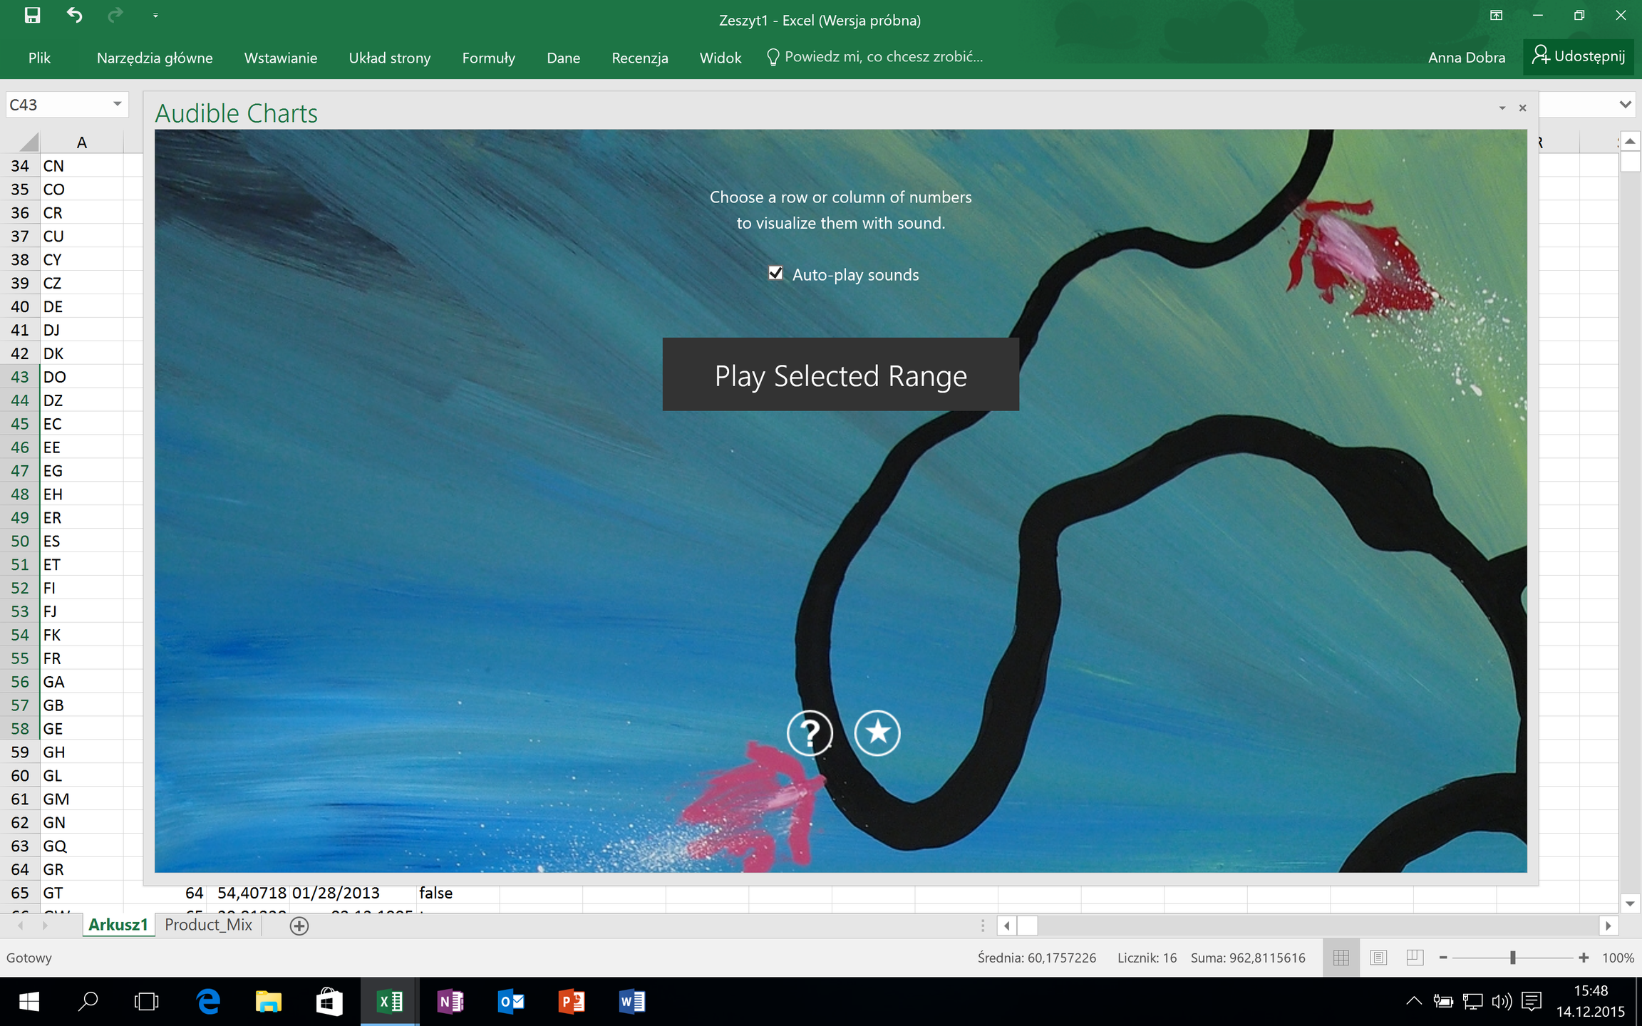1642x1026 pixels.
Task: Open the Dane ribbon tab
Action: coord(563,58)
